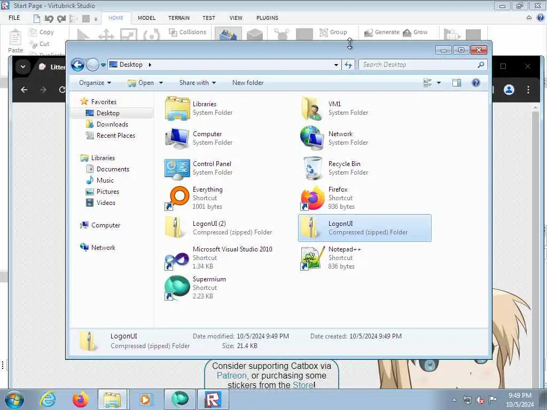Select Downloads in Favorites navigation
The height and width of the screenshot is (410, 547).
pos(108,124)
